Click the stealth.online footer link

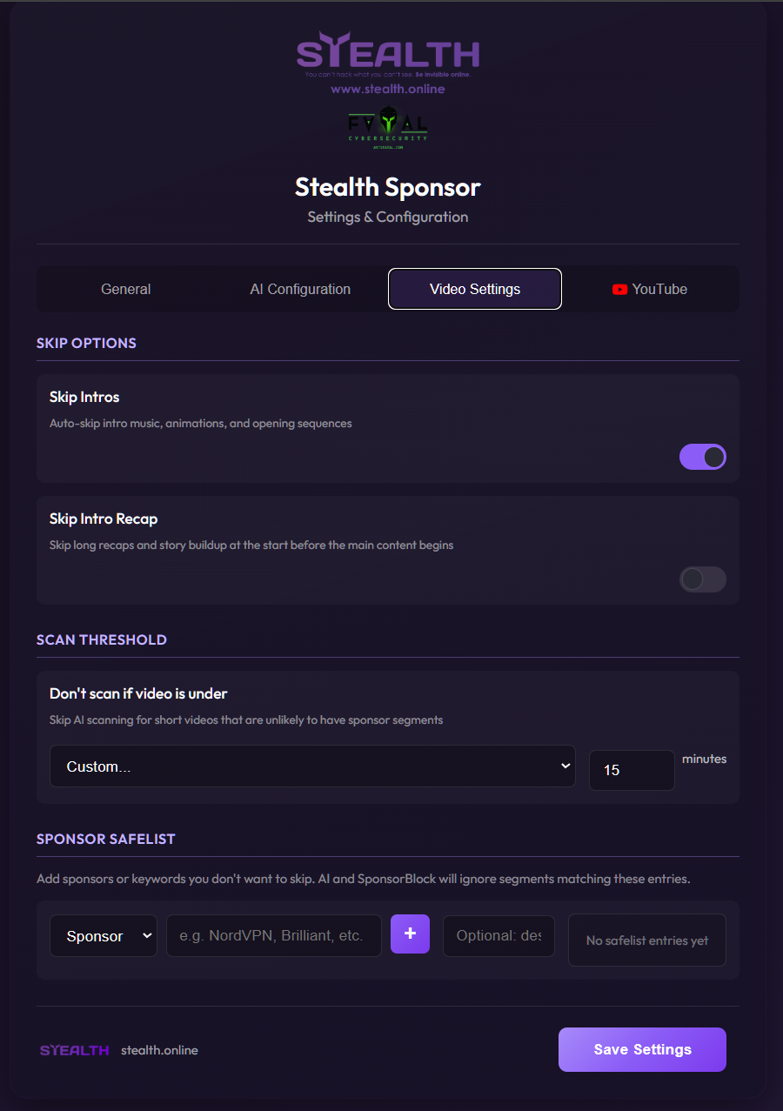(x=159, y=1050)
